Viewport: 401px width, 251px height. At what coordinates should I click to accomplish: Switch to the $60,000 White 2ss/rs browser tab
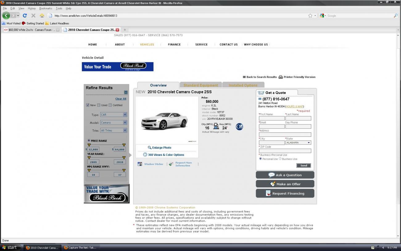point(31,30)
